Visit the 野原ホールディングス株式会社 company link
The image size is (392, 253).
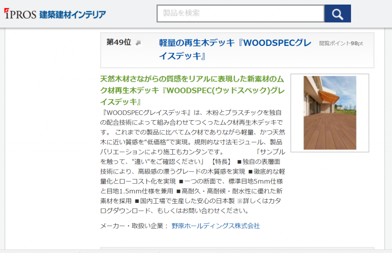[216, 226]
